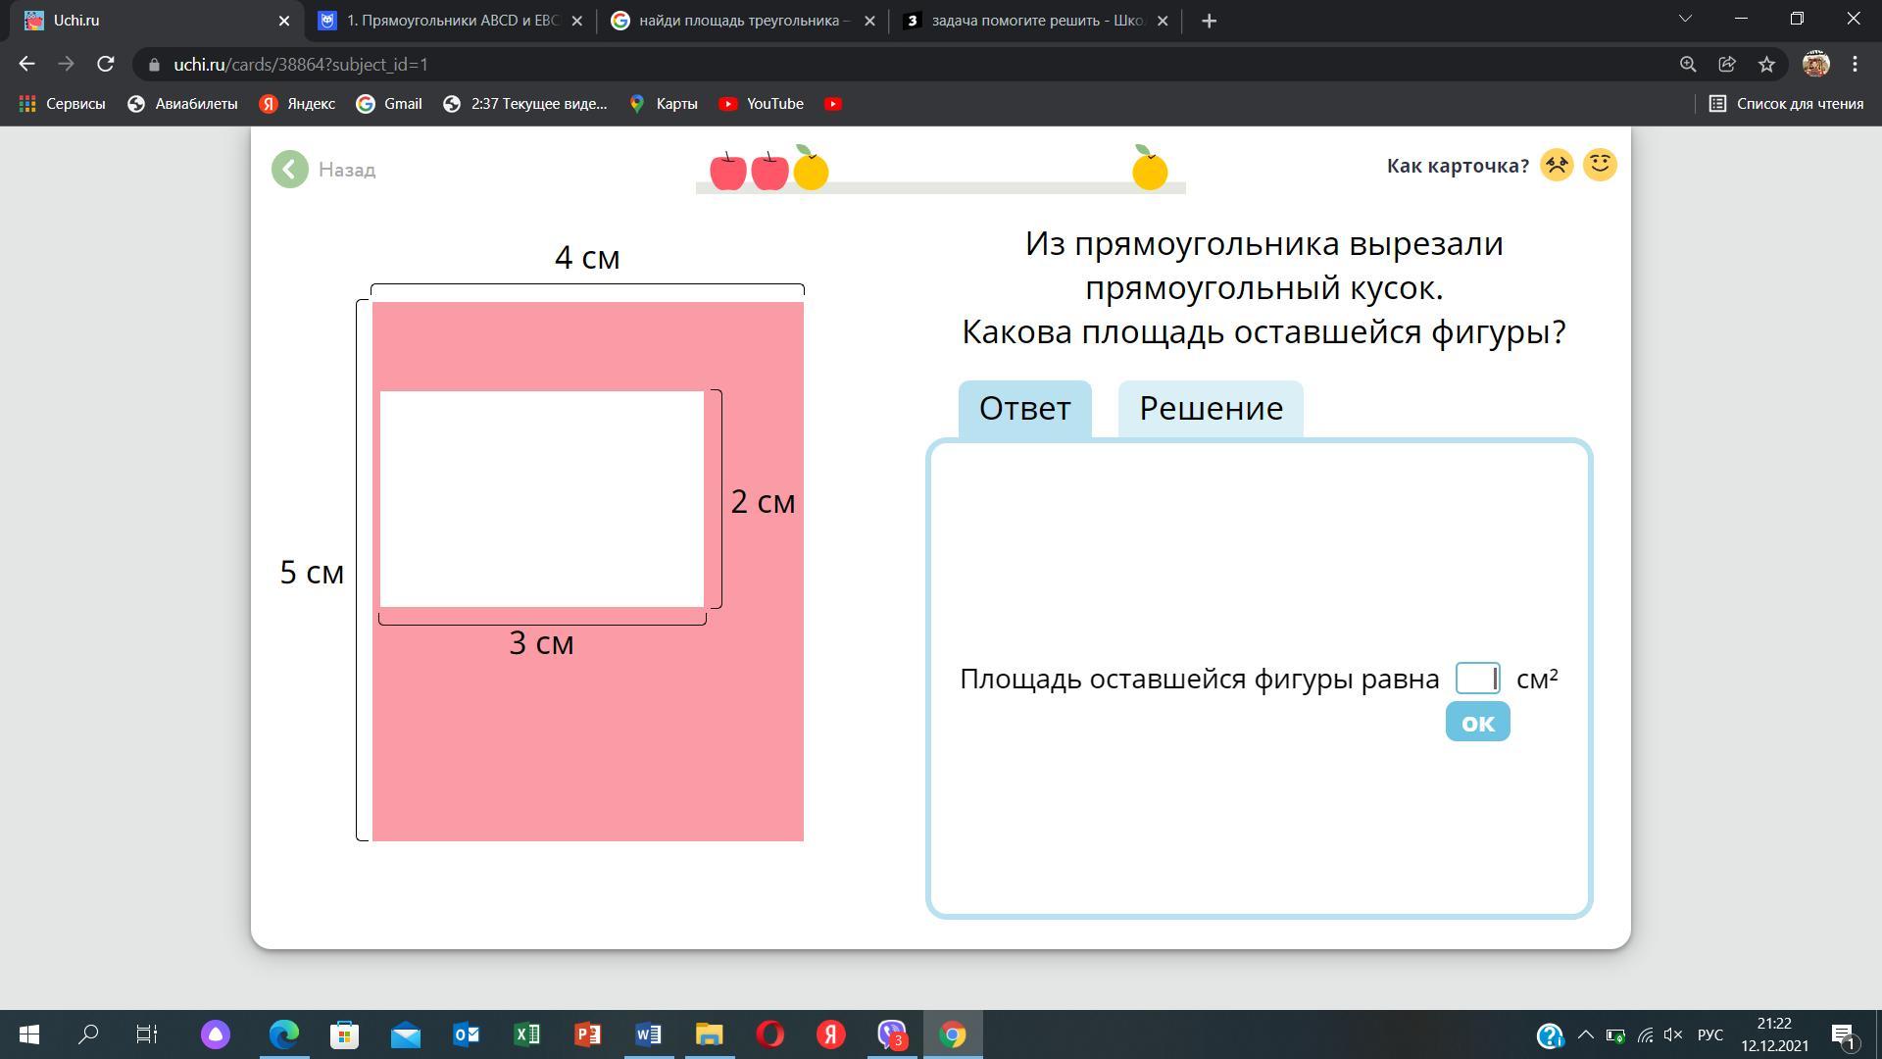Image resolution: width=1882 pixels, height=1059 pixels.
Task: Click the apple progress bar
Action: click(x=941, y=185)
